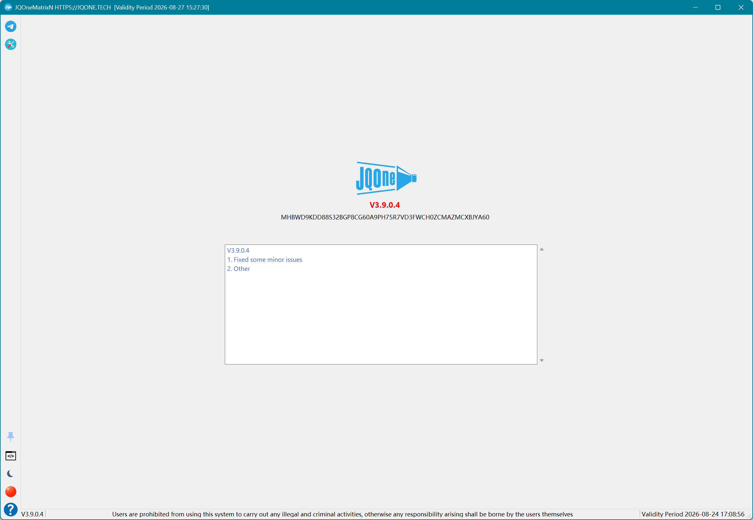This screenshot has width=753, height=520.
Task: Click the JQOne logo
Action: (386, 178)
